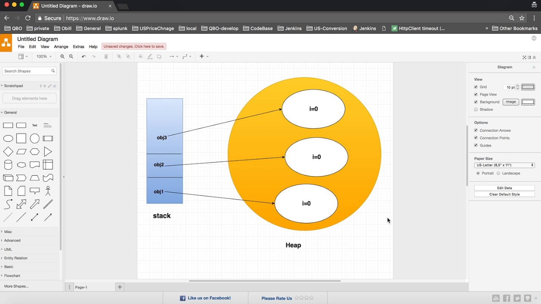Click the draw.io orange logo icon

tap(6, 43)
